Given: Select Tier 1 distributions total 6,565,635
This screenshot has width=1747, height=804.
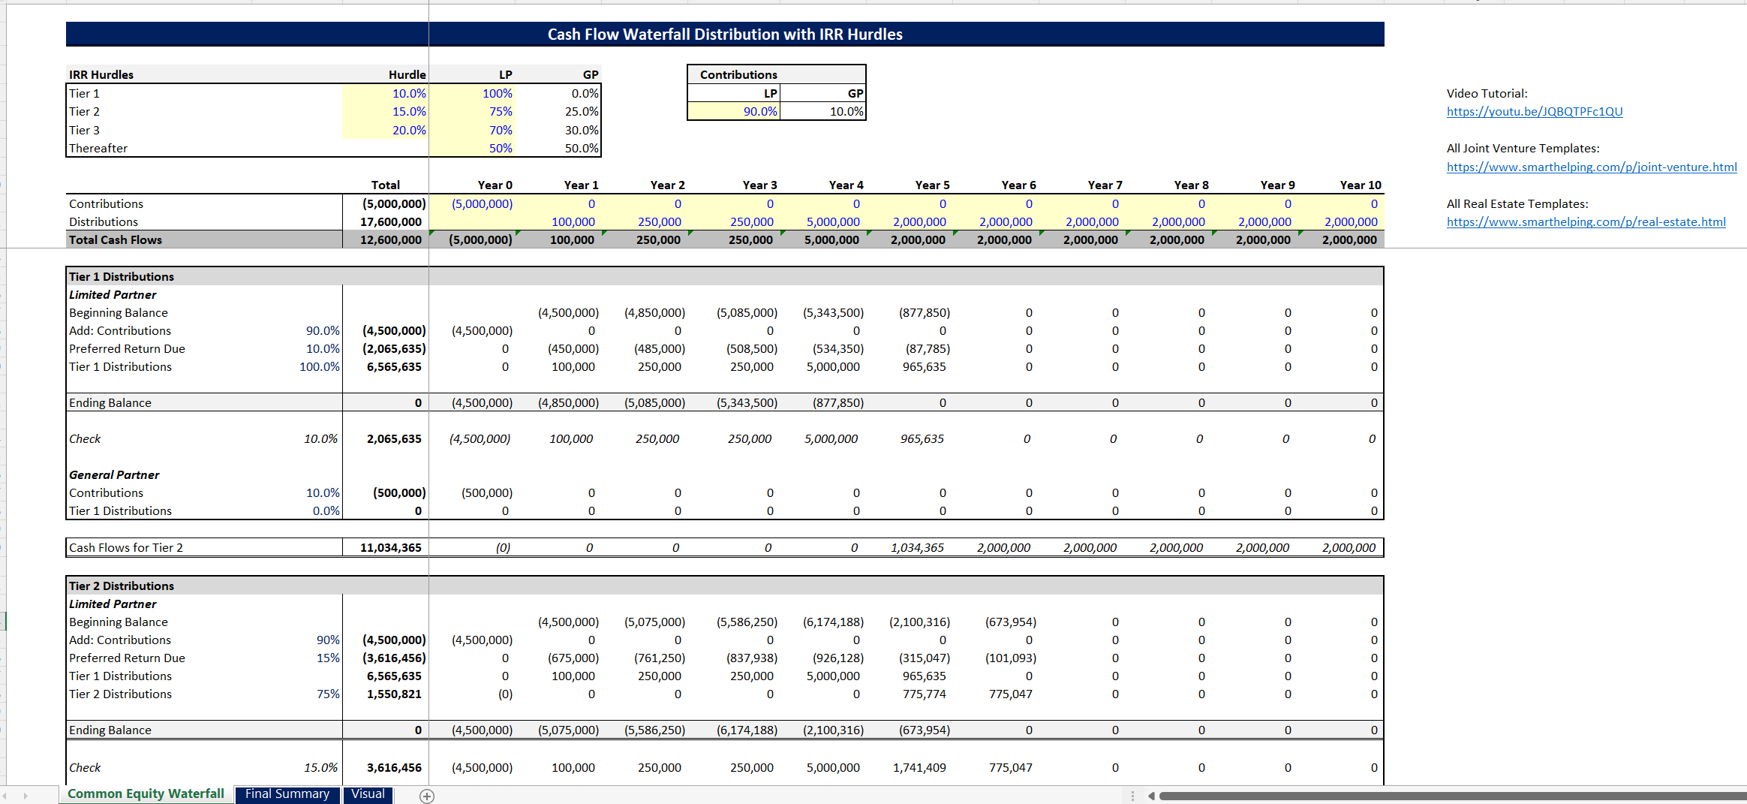Looking at the screenshot, I should [x=385, y=366].
